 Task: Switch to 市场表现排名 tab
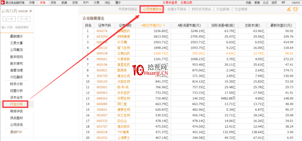tap(128, 9)
